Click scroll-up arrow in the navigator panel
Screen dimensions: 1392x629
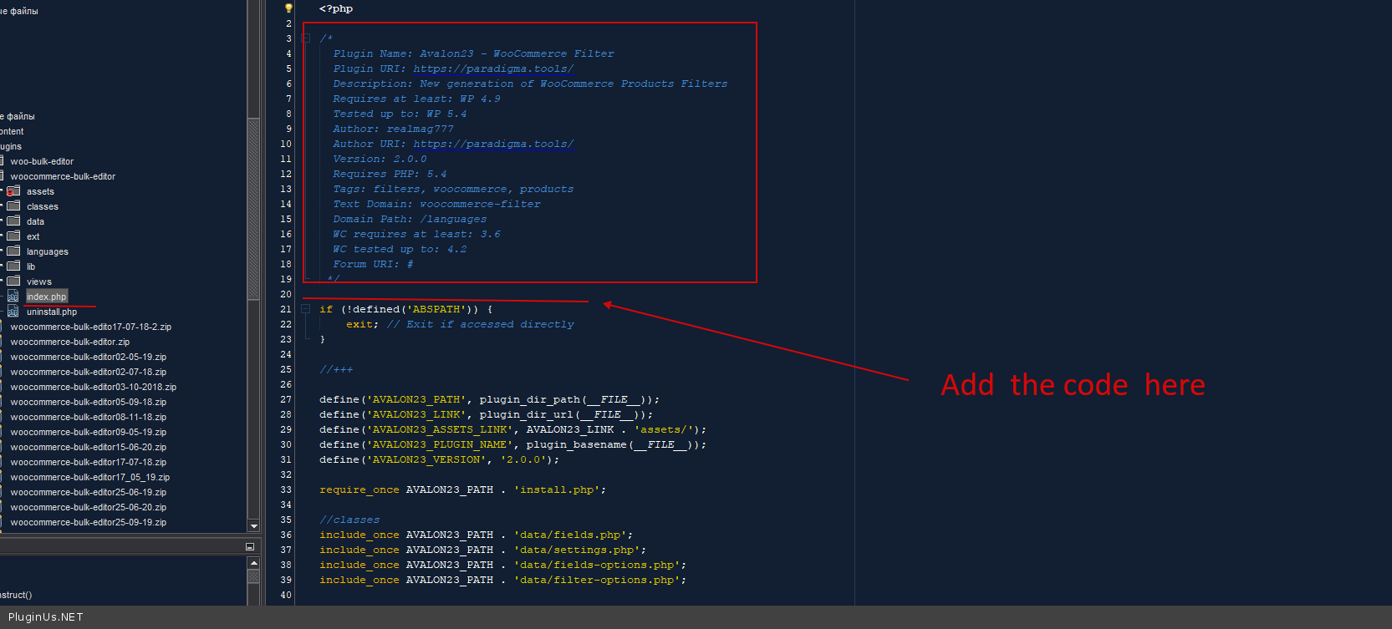pyautogui.click(x=253, y=564)
